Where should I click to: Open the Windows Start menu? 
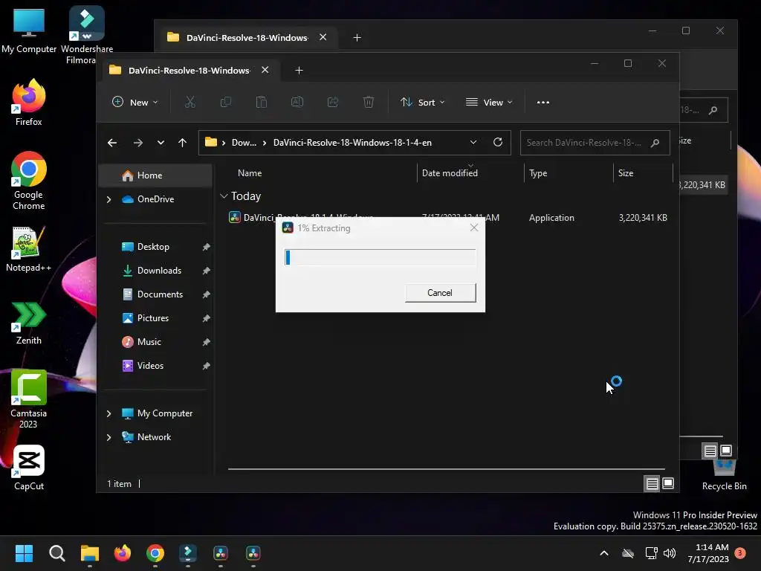pyautogui.click(x=24, y=553)
